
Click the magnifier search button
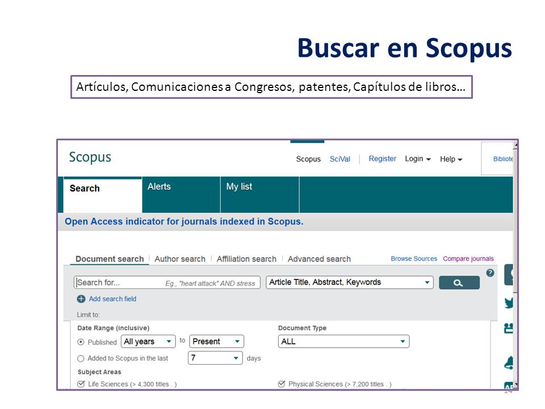459,283
